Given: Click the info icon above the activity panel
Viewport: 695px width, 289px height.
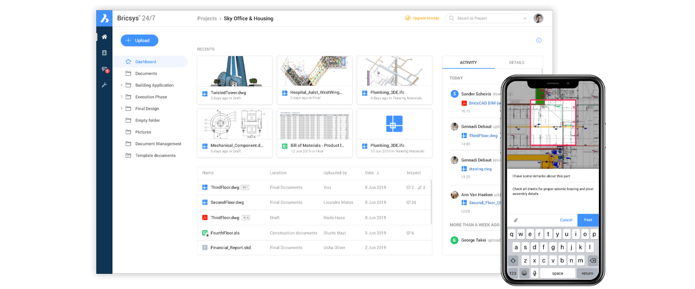Looking at the screenshot, I should point(539,40).
